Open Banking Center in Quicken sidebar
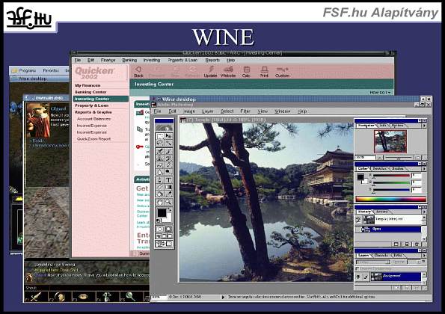 pyautogui.click(x=90, y=92)
